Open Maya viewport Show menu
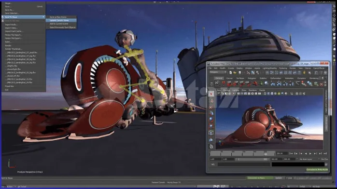337x189 pixels. tap(244, 90)
